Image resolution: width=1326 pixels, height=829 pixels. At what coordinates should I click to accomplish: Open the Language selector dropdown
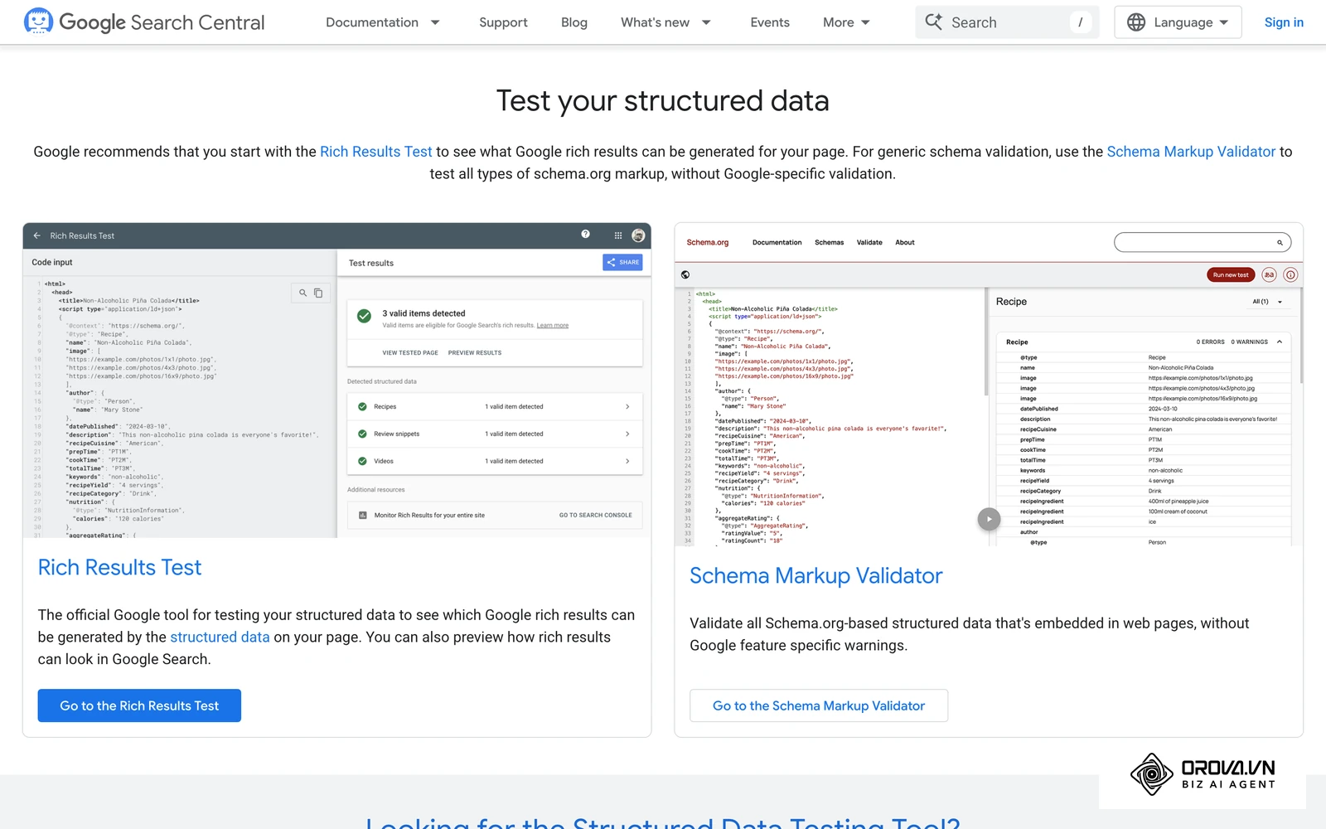click(1178, 22)
